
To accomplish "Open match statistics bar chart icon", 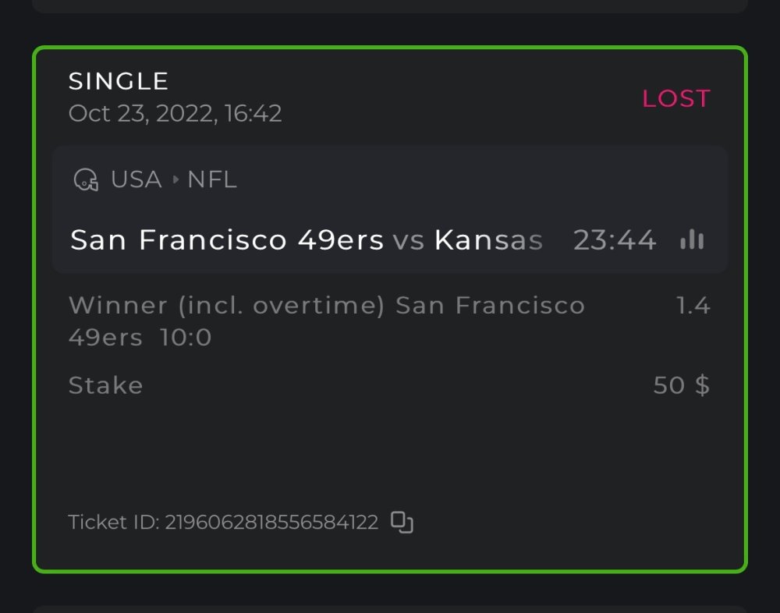I will (692, 240).
